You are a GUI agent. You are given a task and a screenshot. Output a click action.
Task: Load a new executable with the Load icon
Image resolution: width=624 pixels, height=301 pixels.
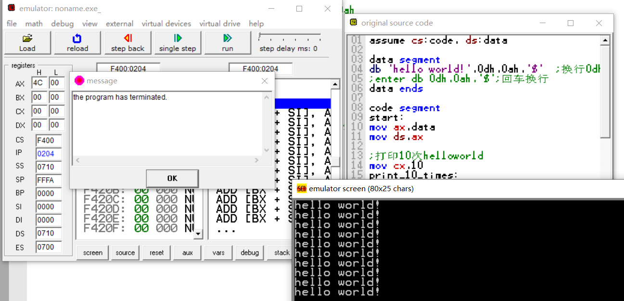click(x=27, y=42)
